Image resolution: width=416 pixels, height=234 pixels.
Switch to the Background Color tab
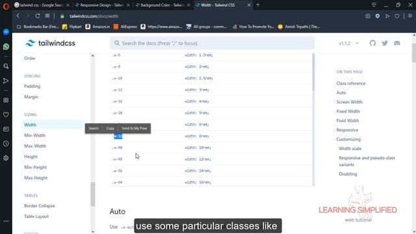pos(162,5)
